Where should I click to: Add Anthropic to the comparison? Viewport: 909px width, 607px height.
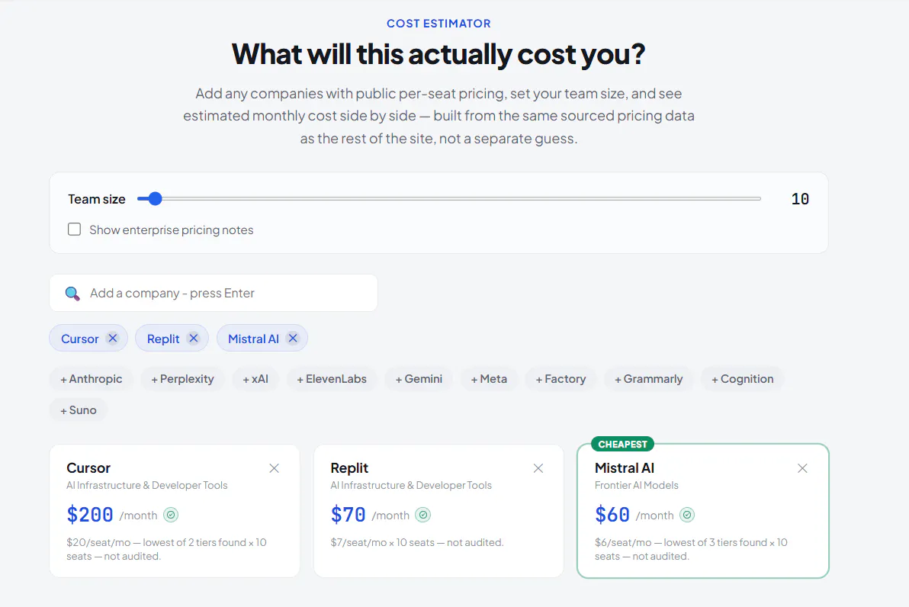91,379
